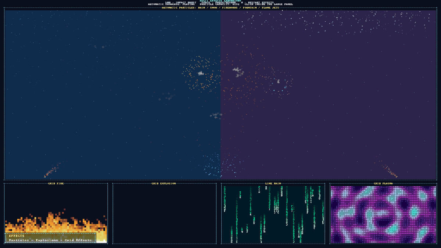
Task: Click the orange firework burst in the large panel
Action: (x=201, y=75)
